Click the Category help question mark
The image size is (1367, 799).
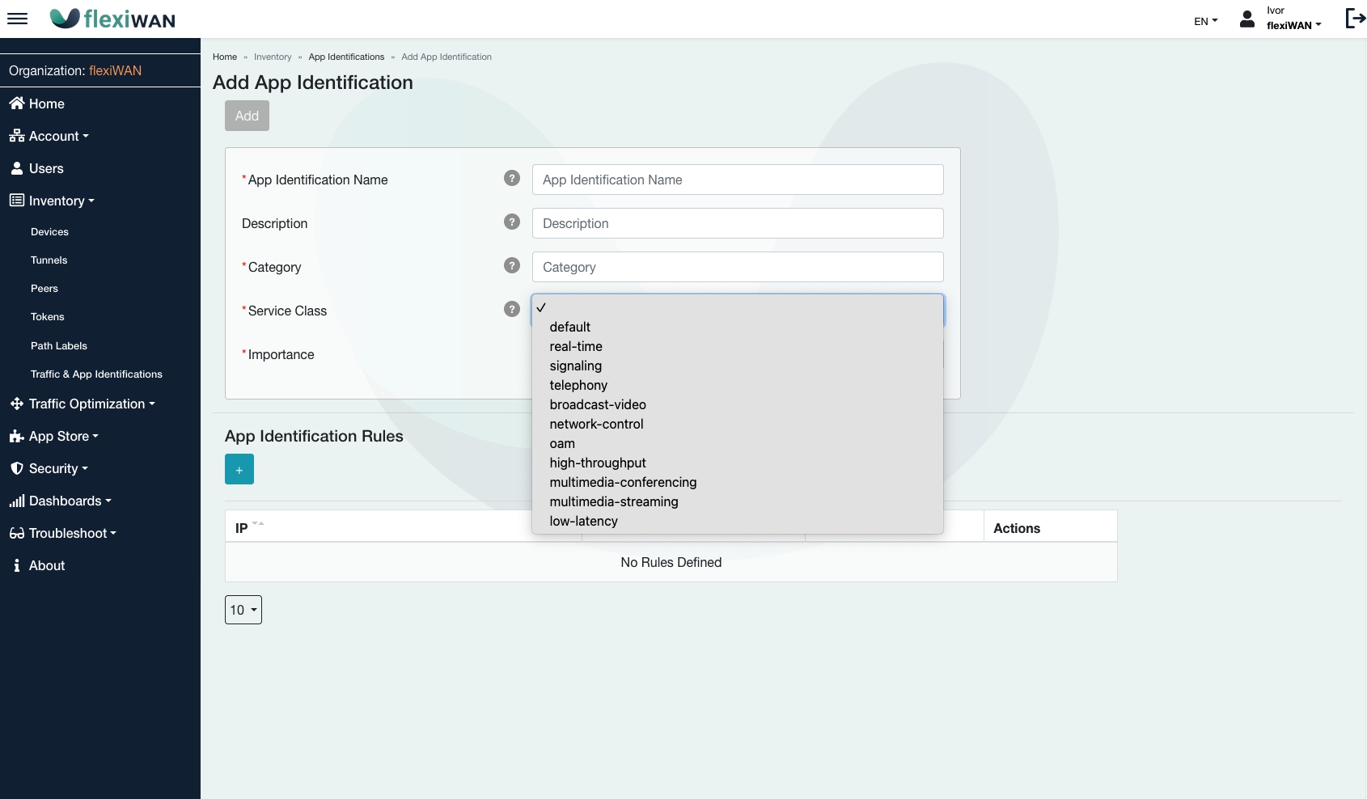(x=512, y=266)
